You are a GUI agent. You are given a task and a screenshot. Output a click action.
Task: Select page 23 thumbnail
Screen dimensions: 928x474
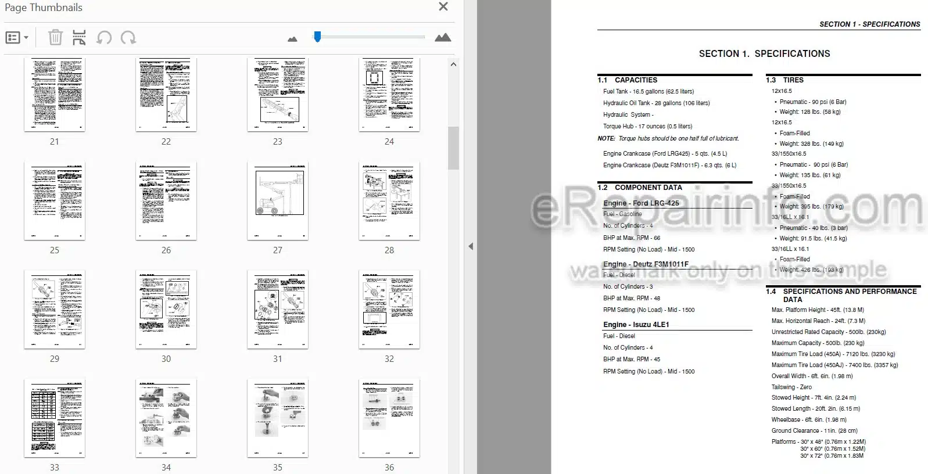(x=278, y=95)
